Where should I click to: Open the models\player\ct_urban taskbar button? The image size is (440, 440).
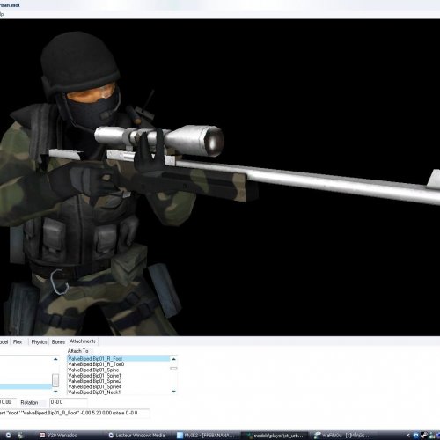coord(275,436)
